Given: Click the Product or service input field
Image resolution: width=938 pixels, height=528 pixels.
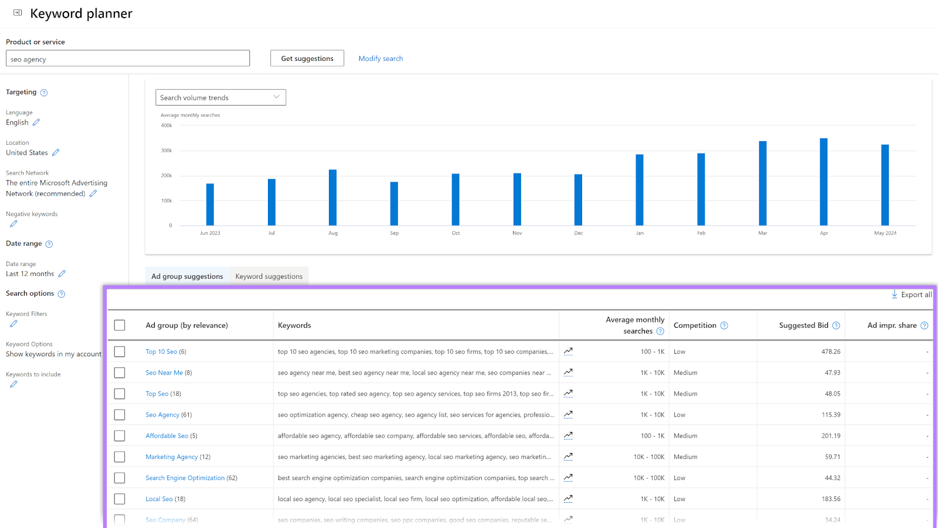Looking at the screenshot, I should point(128,59).
